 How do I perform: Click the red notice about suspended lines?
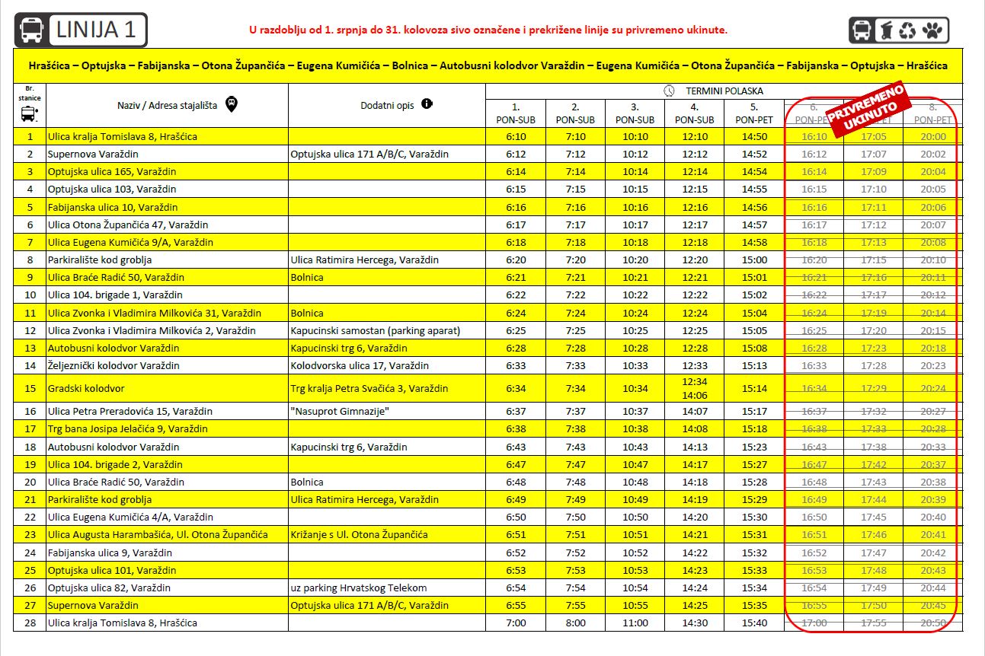point(488,30)
